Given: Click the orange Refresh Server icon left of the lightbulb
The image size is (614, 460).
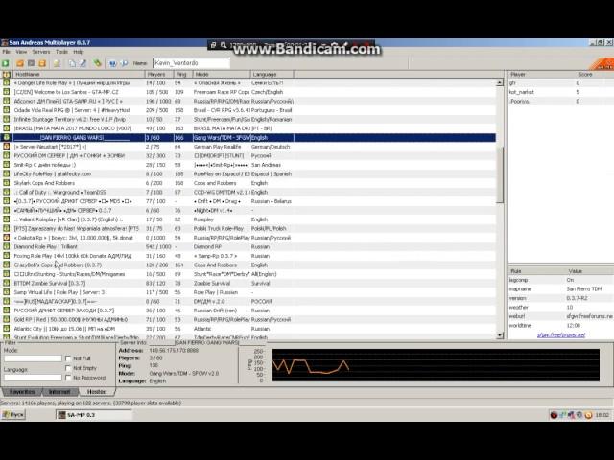Looking at the screenshot, I should pyautogui.click(x=42, y=63).
